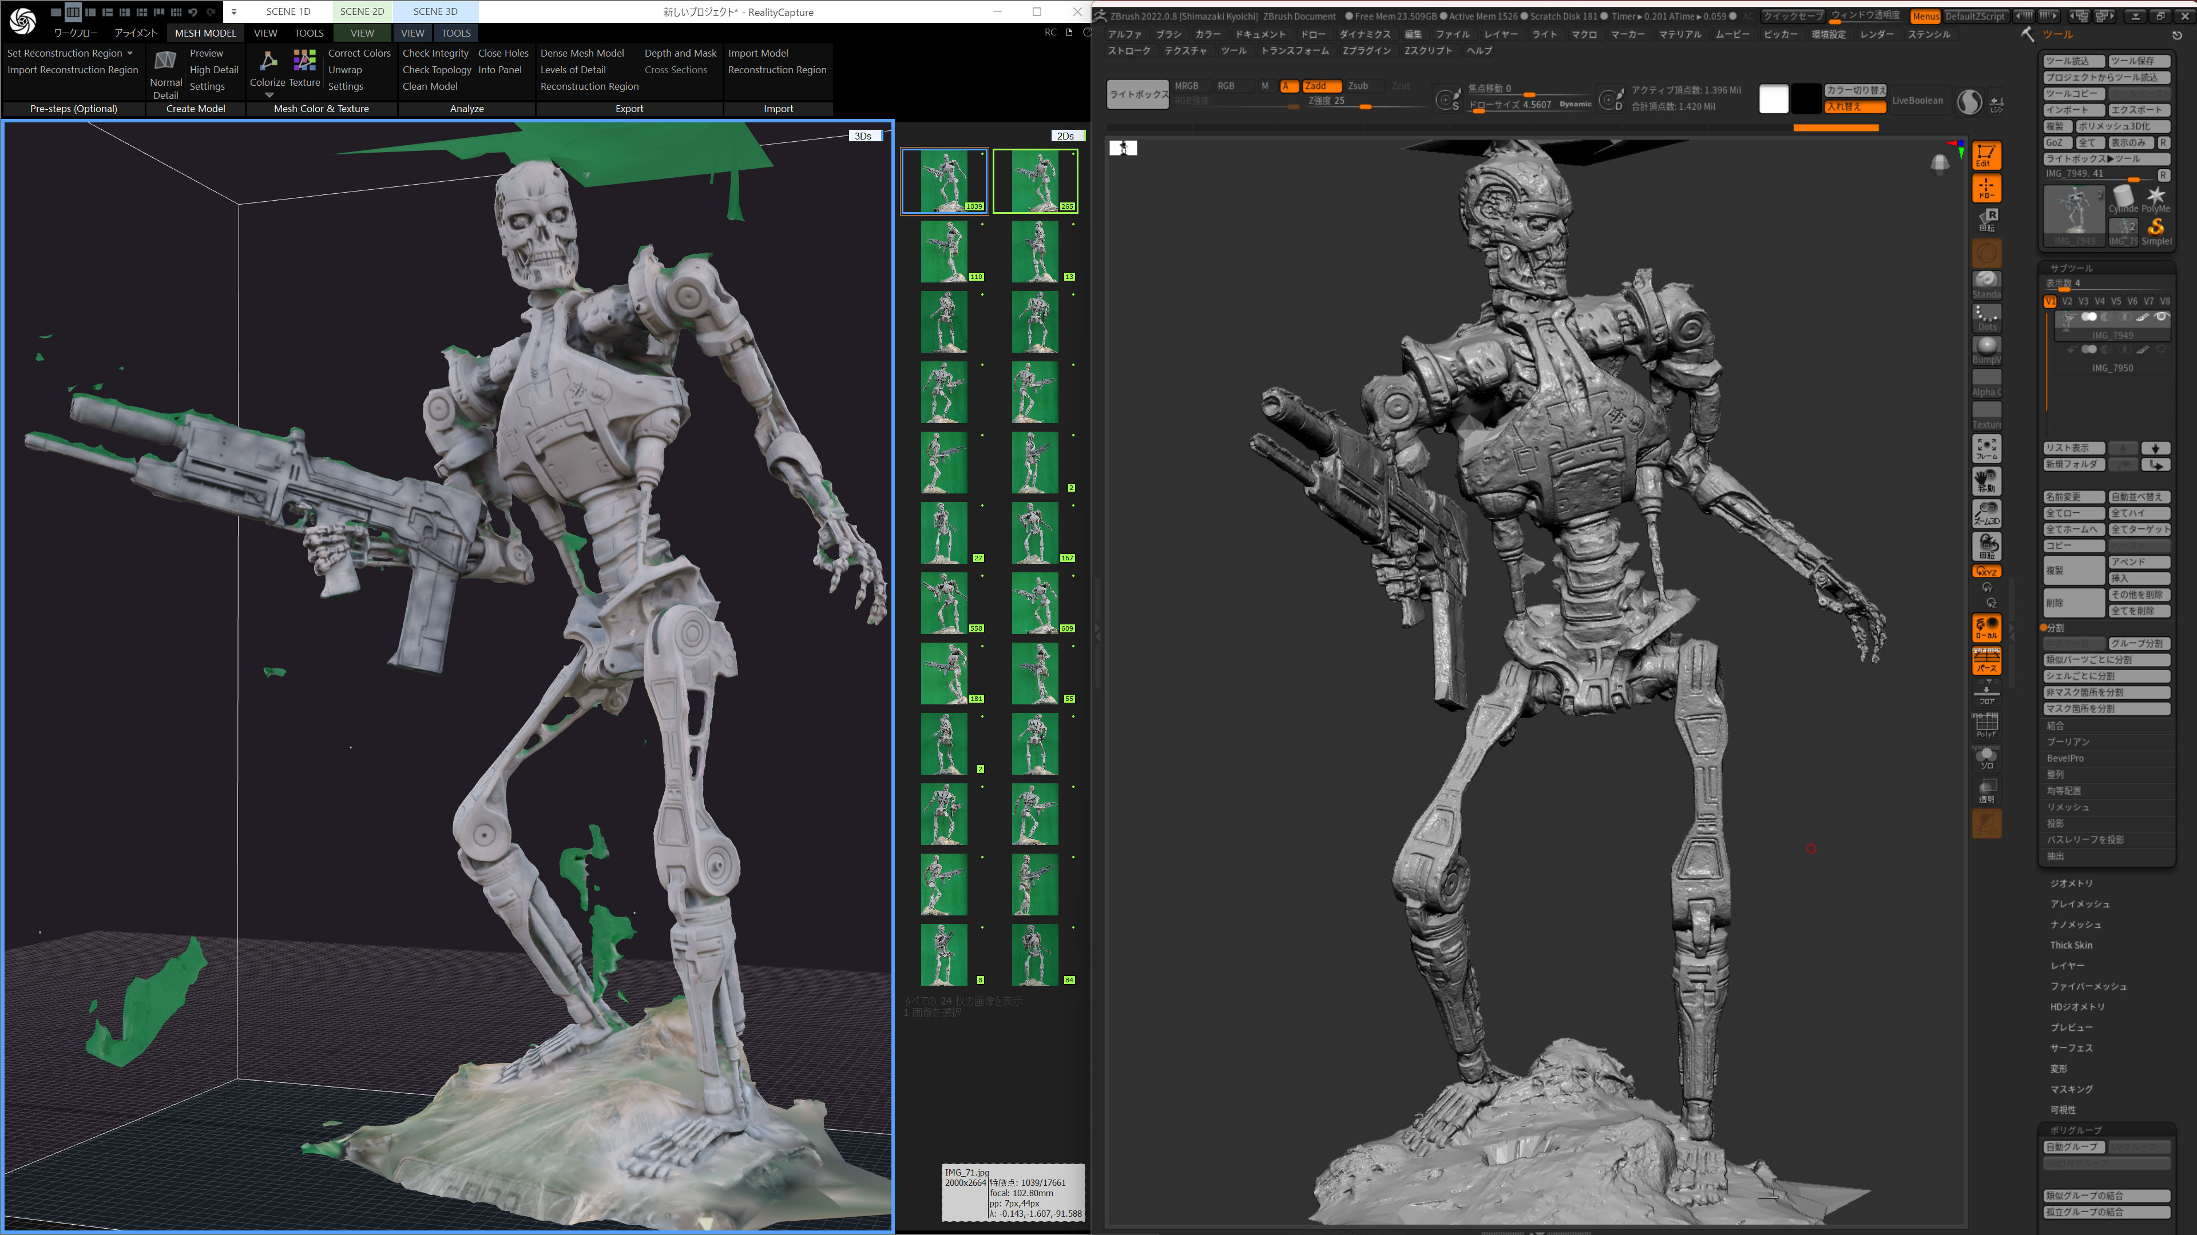The width and height of the screenshot is (2197, 1235).
Task: Open the Standard brush selector in ZBrush
Action: tap(1986, 285)
